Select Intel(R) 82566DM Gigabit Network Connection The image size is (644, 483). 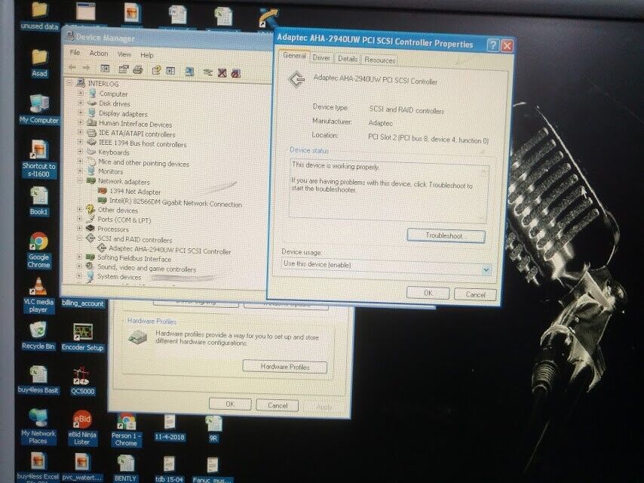tap(176, 203)
